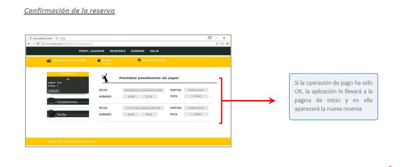404x167 pixels.
Task: Click the wallet balance icon in yellow bar
Action: click(49, 61)
